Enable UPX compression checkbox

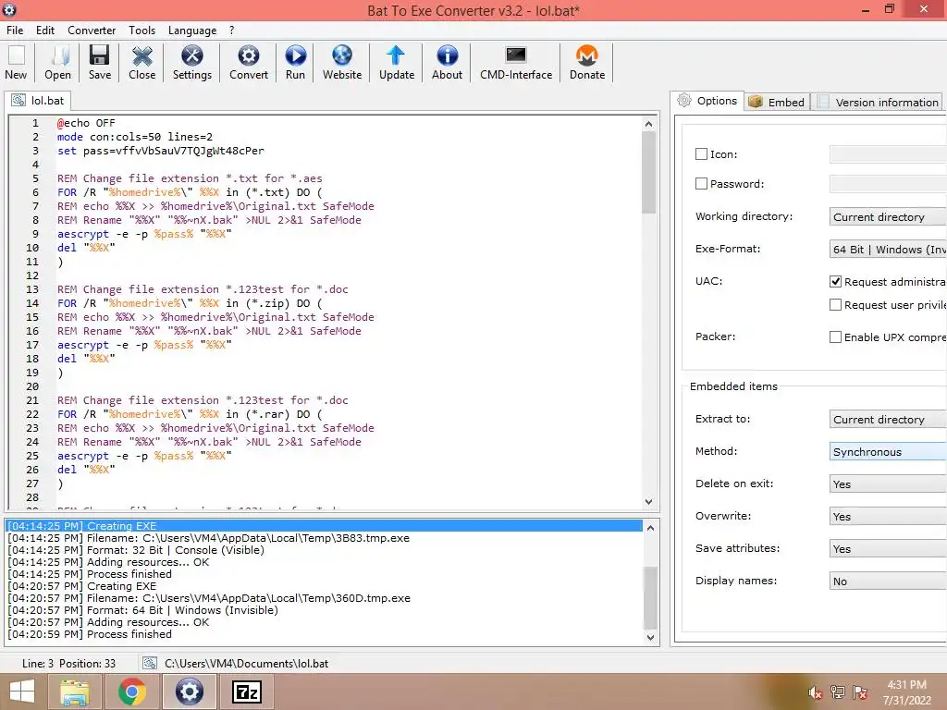tap(835, 337)
